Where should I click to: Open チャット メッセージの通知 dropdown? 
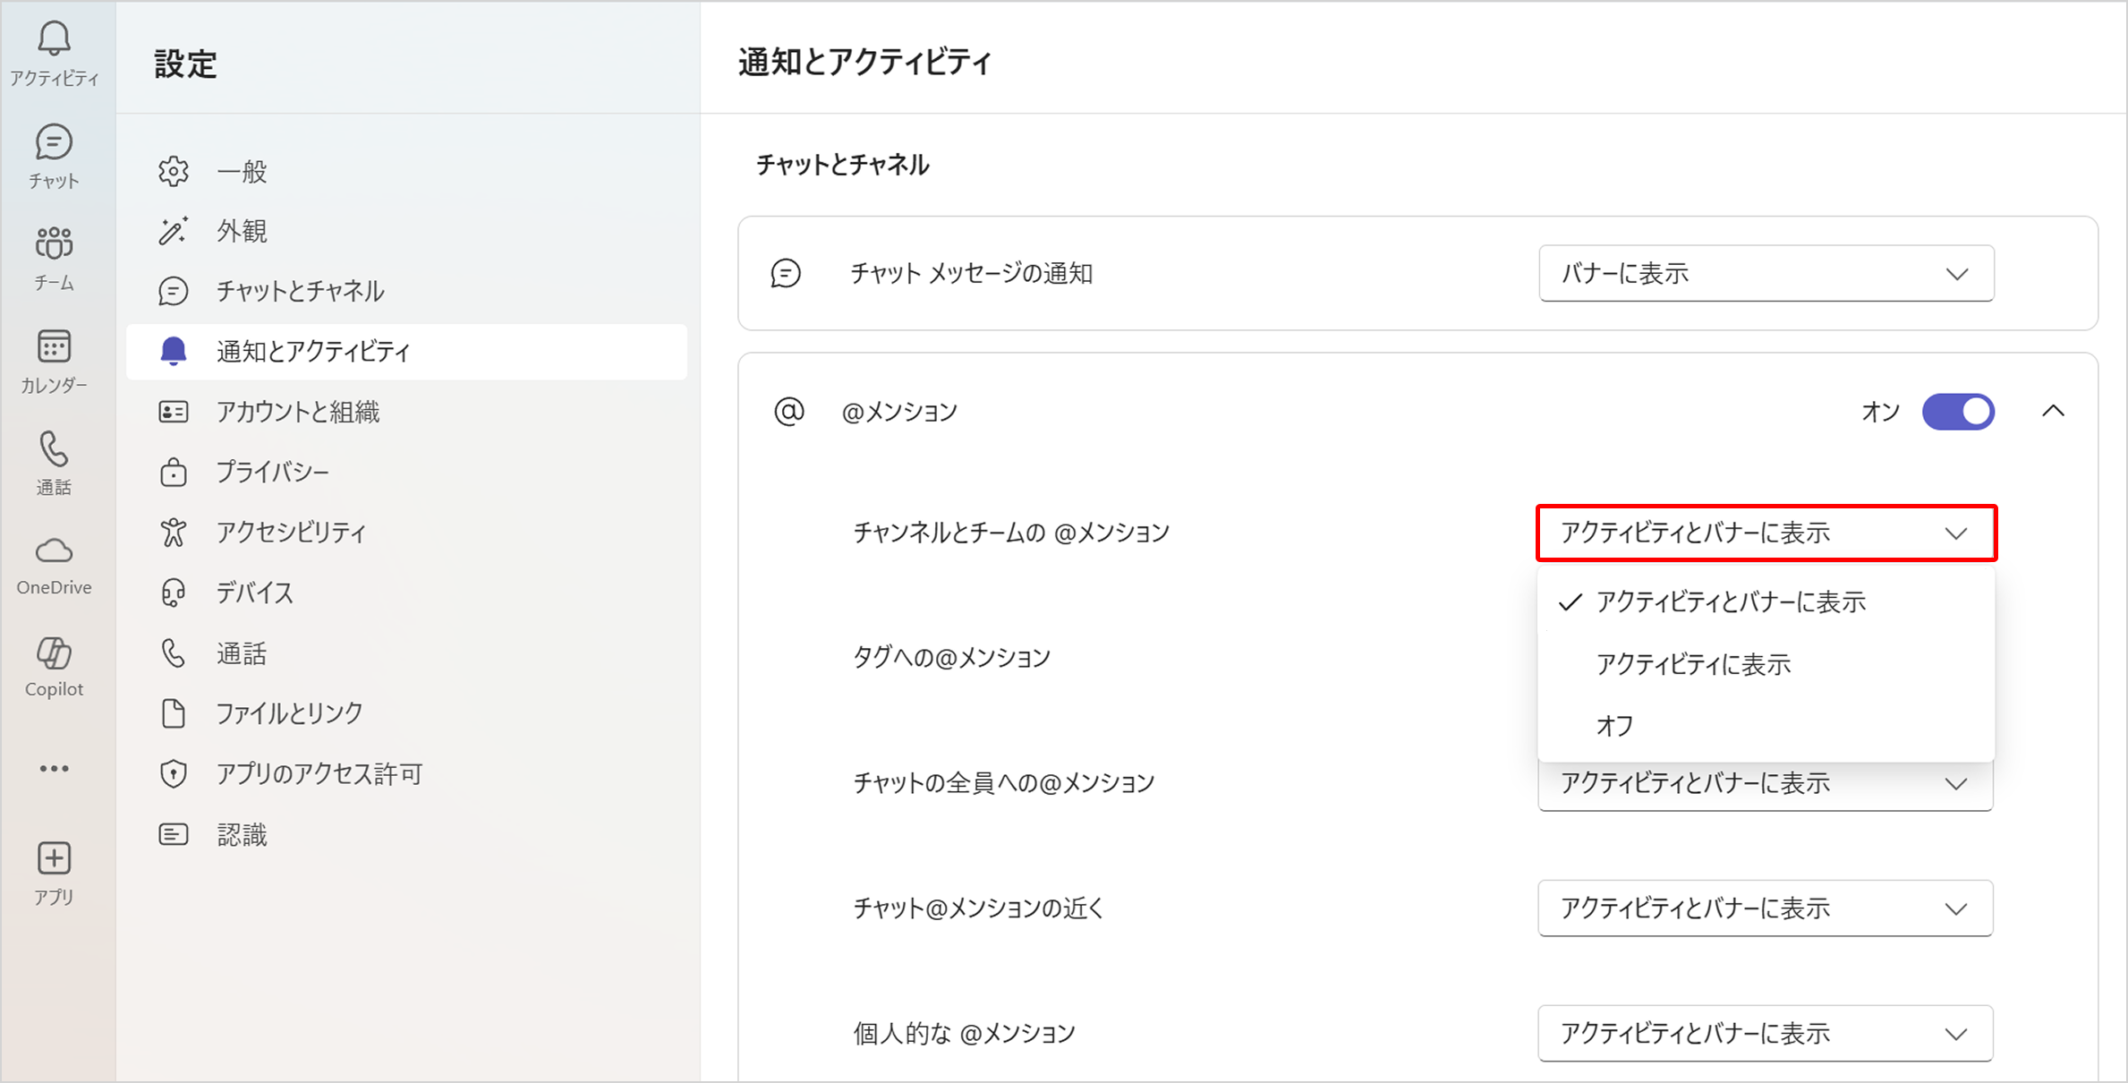(1765, 273)
